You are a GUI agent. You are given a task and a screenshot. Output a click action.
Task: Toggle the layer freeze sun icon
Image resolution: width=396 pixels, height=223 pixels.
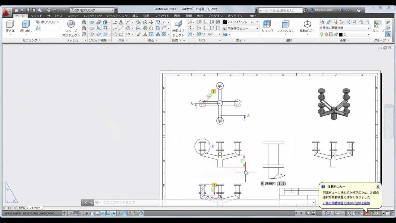click(x=326, y=35)
